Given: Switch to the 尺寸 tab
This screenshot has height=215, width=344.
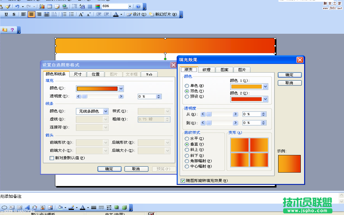Looking at the screenshot, I should 78,74.
